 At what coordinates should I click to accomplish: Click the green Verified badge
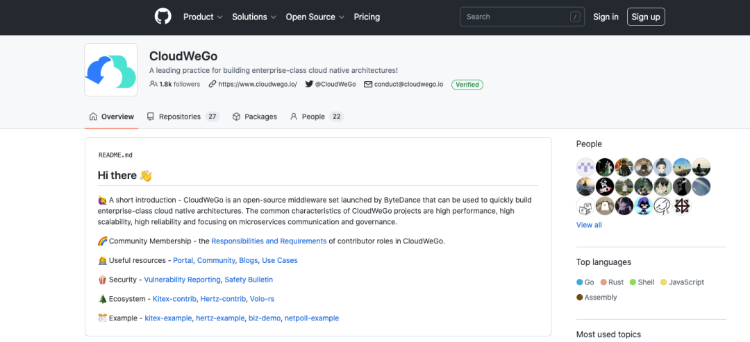pos(467,85)
